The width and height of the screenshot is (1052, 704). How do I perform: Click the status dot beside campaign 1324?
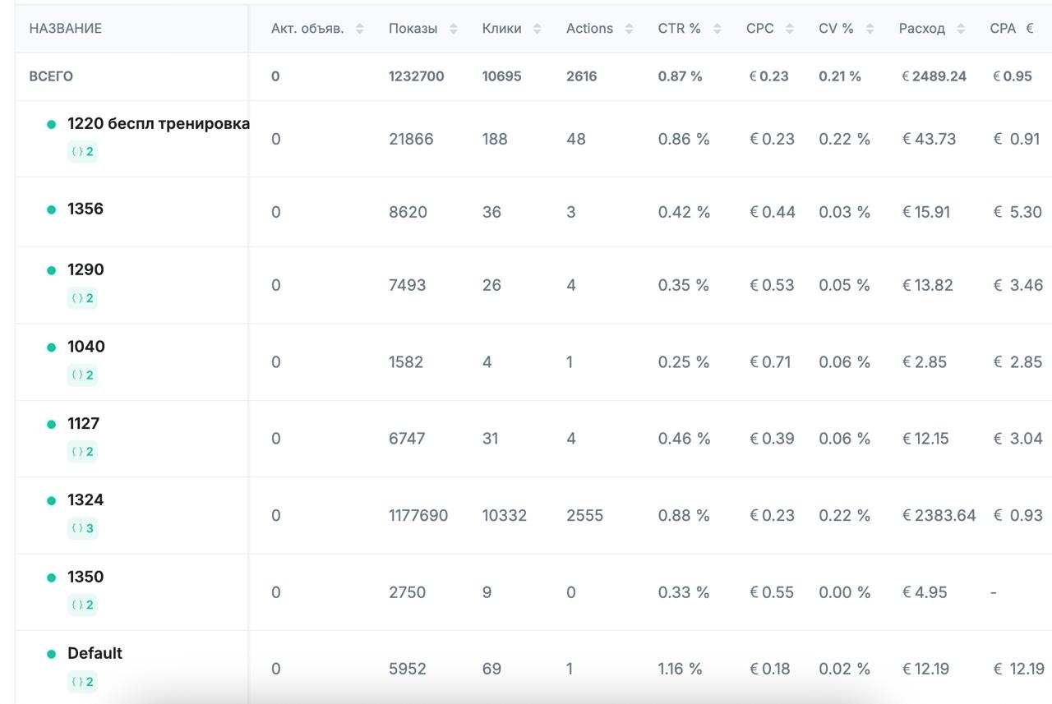[51, 500]
